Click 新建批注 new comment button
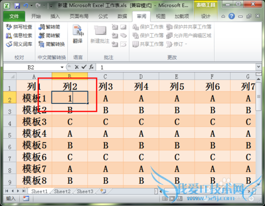 point(100,34)
